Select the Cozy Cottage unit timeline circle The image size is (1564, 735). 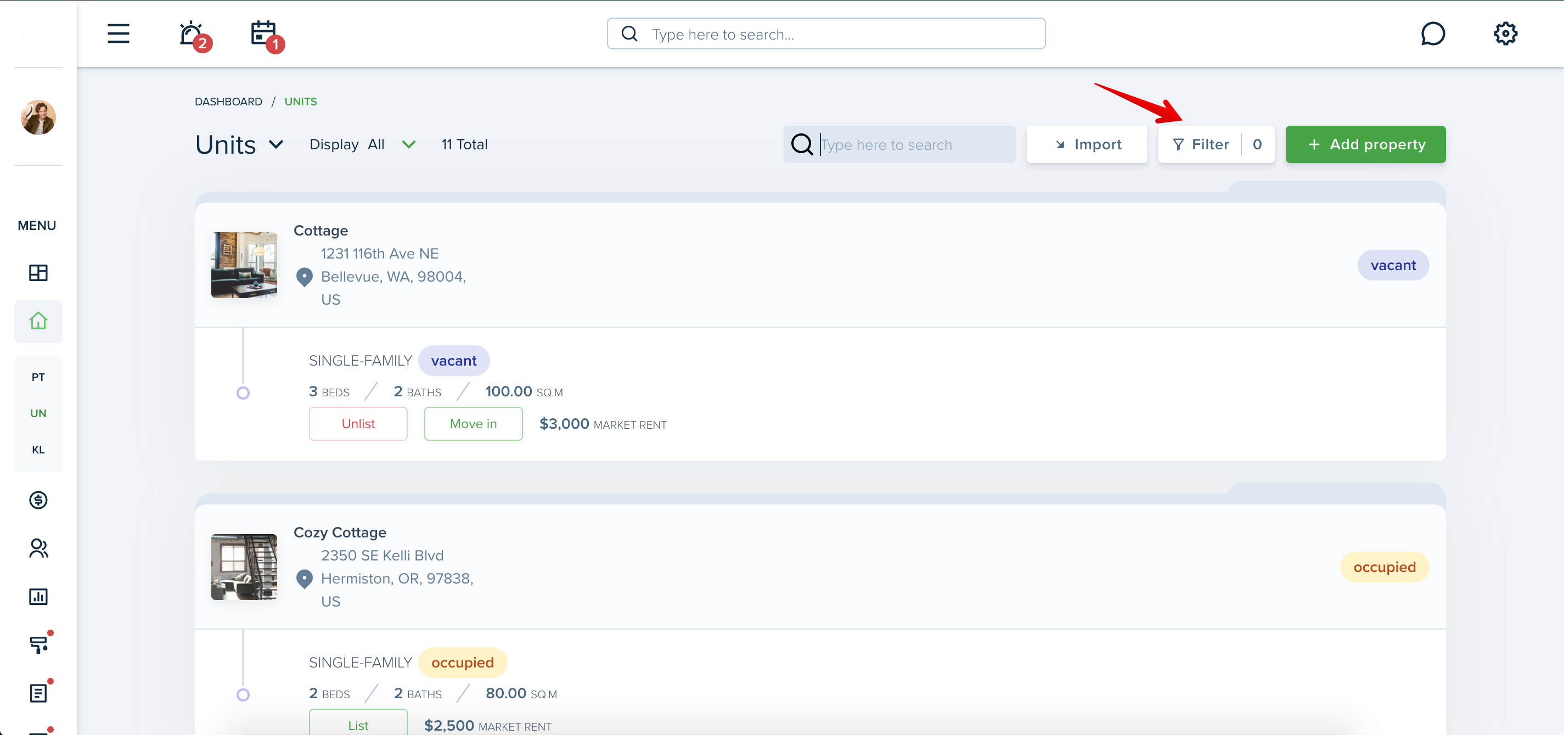(243, 695)
